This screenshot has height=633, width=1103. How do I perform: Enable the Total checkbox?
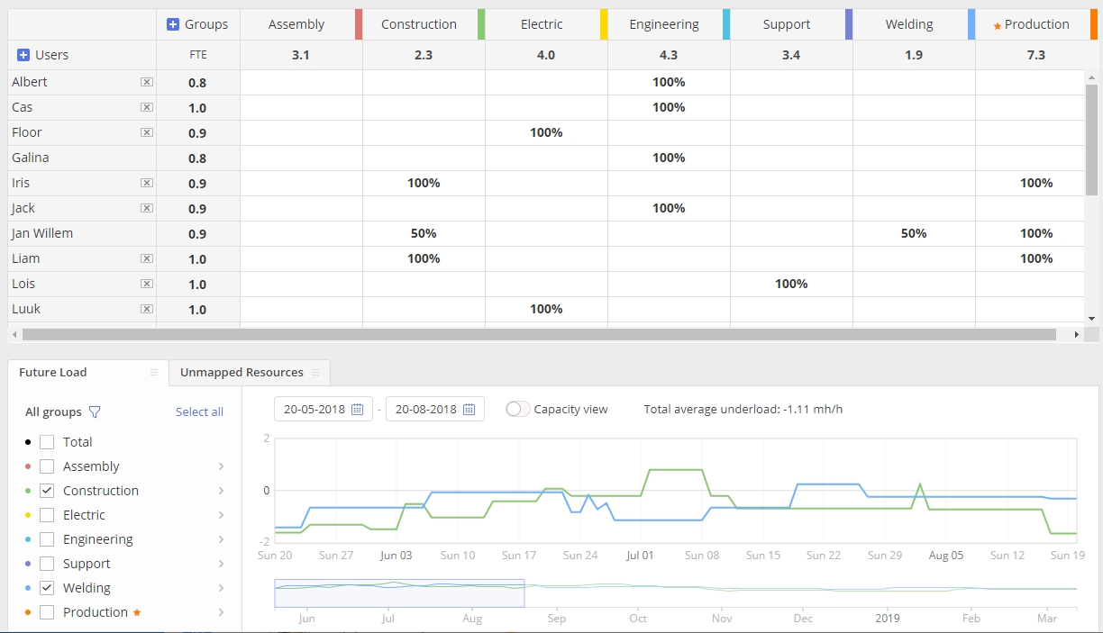click(x=47, y=442)
